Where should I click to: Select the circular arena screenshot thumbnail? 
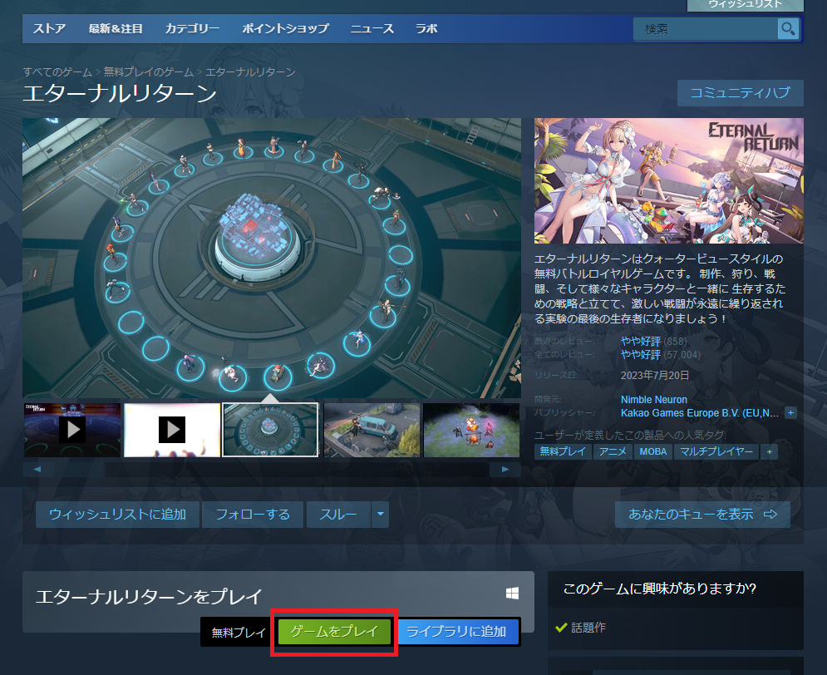pyautogui.click(x=271, y=431)
